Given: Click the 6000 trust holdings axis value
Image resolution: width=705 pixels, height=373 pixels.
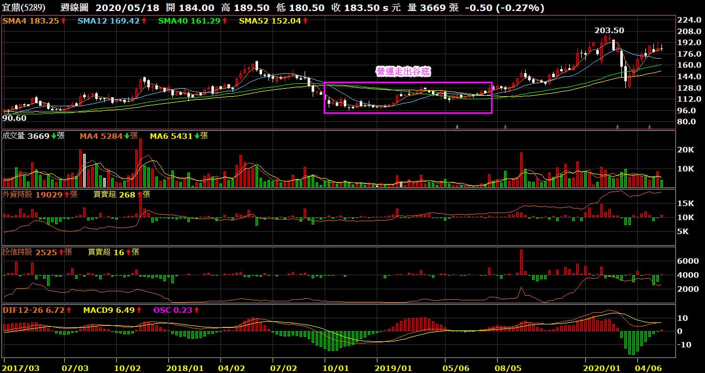Looking at the screenshot, I should pyautogui.click(x=687, y=261).
